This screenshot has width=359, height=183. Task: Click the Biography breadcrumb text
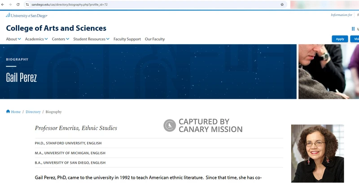pos(53,112)
